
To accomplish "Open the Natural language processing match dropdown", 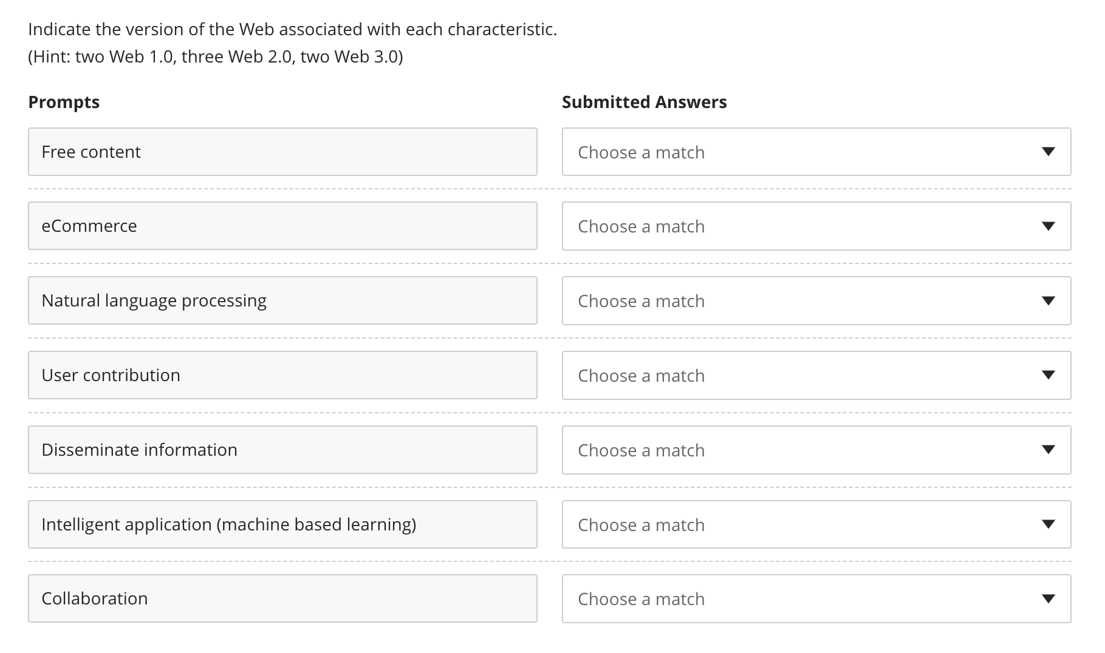I will pos(816,301).
